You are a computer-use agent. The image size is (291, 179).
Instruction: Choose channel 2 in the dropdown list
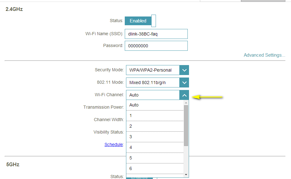[155, 126]
